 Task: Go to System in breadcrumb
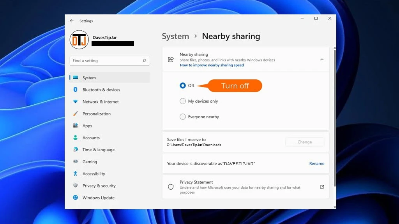pyautogui.click(x=175, y=36)
